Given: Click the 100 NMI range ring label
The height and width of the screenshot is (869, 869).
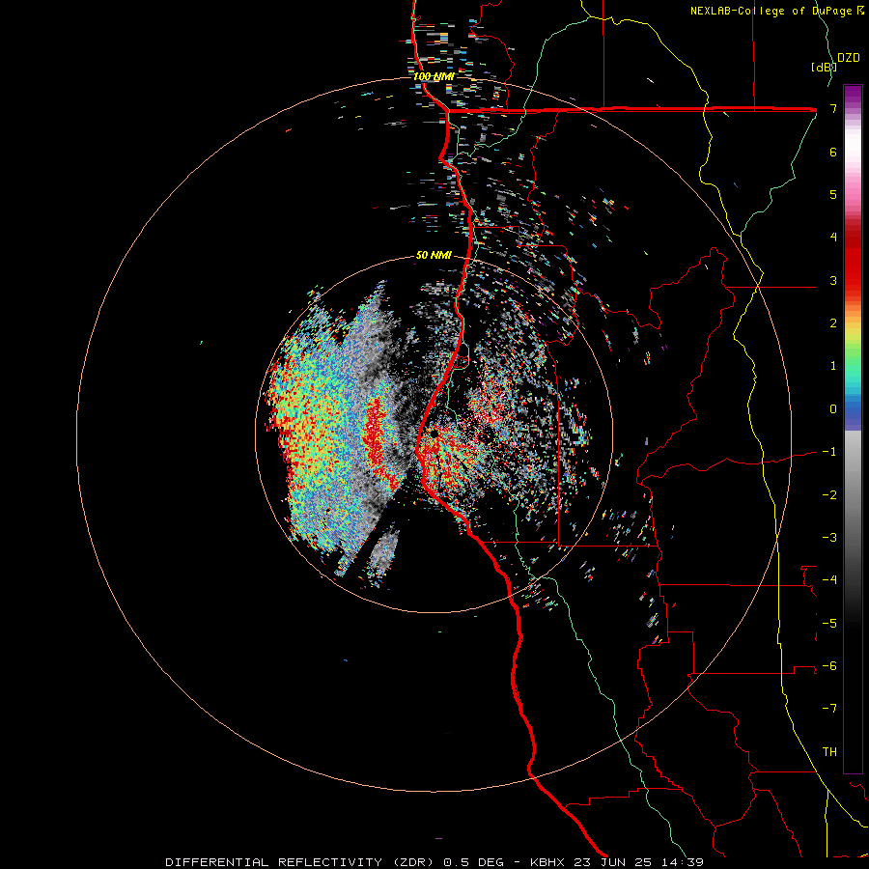Looking at the screenshot, I should point(434,76).
